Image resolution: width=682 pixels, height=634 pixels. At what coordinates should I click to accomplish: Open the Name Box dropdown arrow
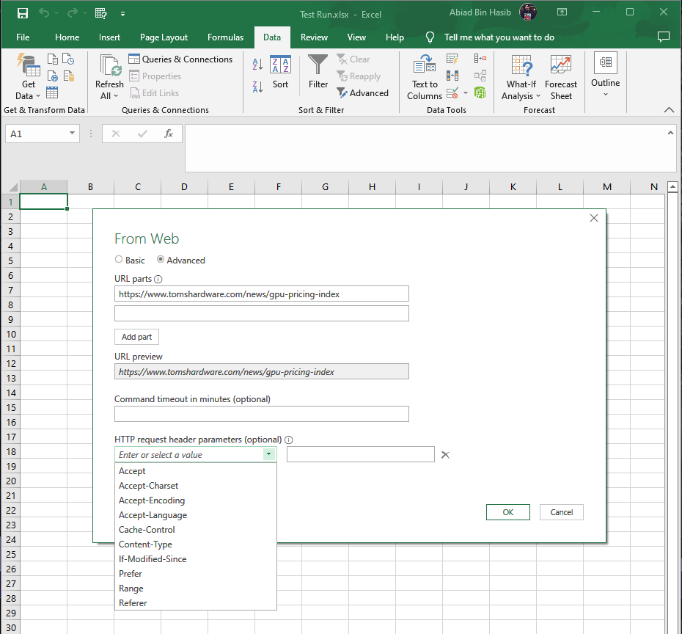click(x=72, y=133)
